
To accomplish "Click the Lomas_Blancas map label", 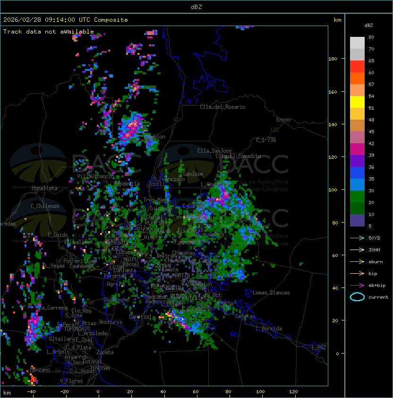I will point(271,293).
